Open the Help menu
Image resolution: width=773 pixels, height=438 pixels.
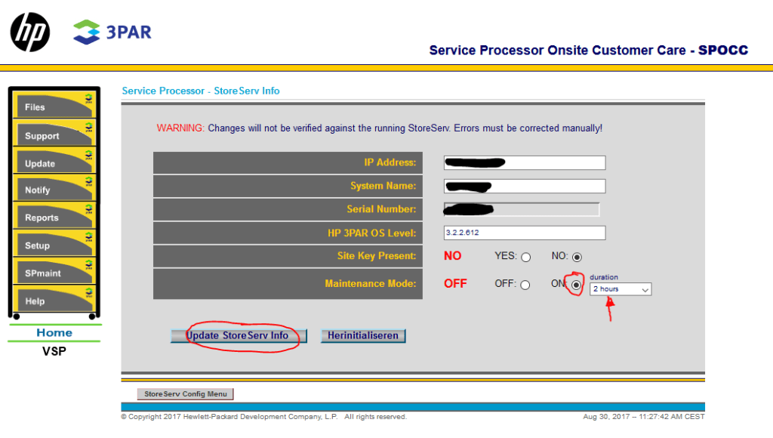[54, 299]
